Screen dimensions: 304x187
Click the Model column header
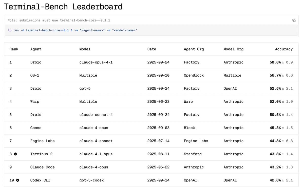point(85,49)
